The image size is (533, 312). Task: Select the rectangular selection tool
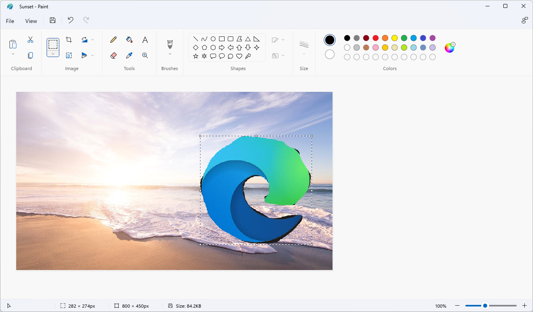point(53,44)
